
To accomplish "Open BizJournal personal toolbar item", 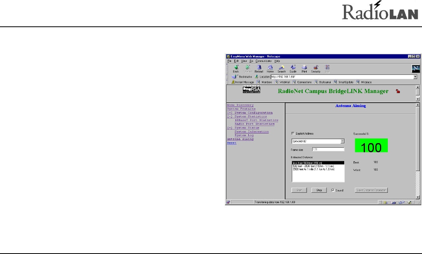I will [323, 82].
